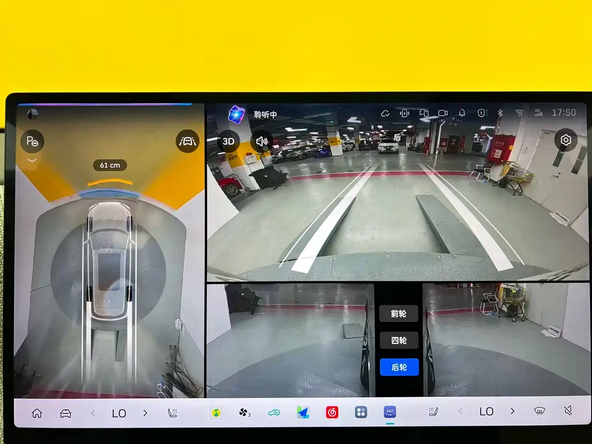Toggle the radar warning sound
The width and height of the screenshot is (592, 444).
pos(261,141)
